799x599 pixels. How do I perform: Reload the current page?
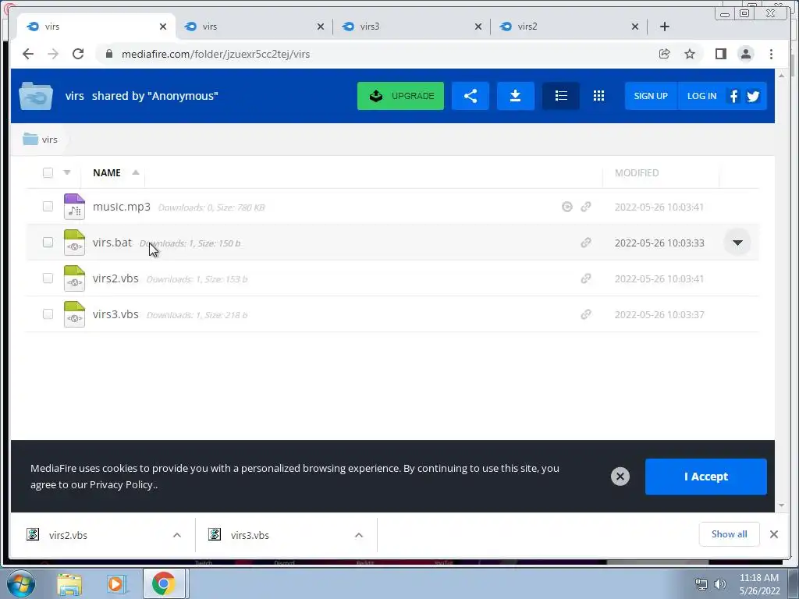78,54
